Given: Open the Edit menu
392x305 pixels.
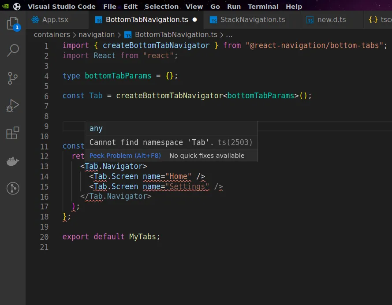Looking at the screenshot, I should [131, 7].
